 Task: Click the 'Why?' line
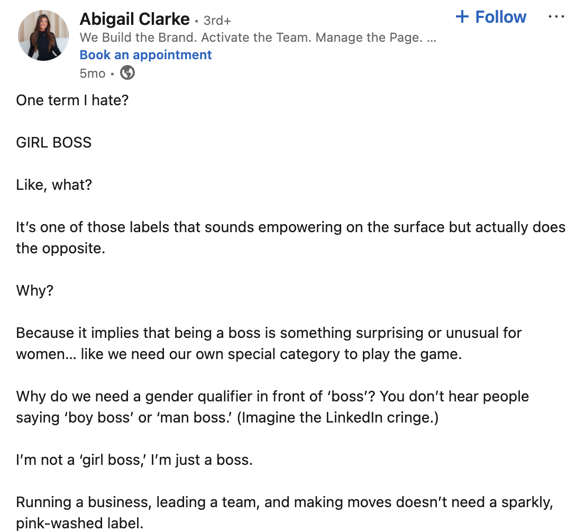point(35,291)
